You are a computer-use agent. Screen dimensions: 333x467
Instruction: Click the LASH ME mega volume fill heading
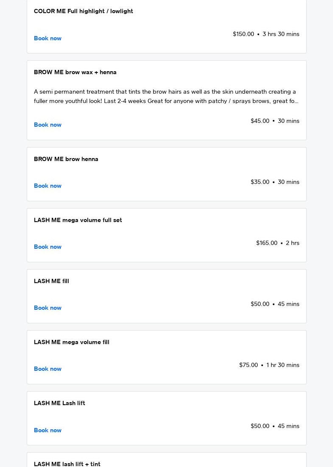(71, 342)
